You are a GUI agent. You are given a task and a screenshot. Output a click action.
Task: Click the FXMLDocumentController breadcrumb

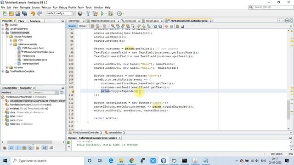[86, 132]
